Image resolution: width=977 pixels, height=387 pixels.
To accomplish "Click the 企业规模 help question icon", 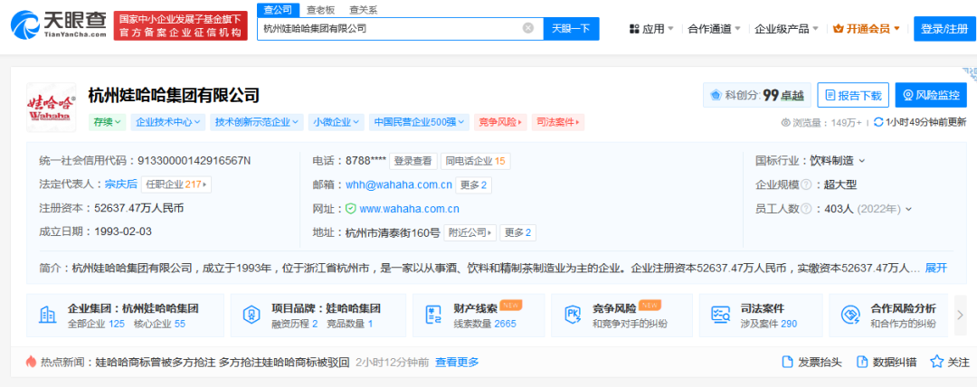I will click(x=806, y=185).
